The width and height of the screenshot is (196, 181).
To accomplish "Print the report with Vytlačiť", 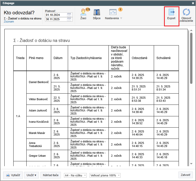I will (13, 175).
